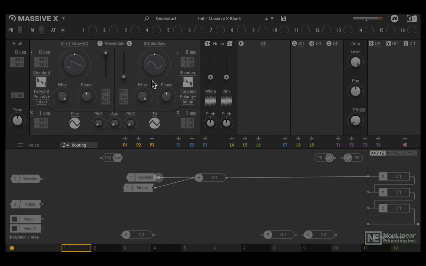Select slot 5 in the bottom bar

196,248
